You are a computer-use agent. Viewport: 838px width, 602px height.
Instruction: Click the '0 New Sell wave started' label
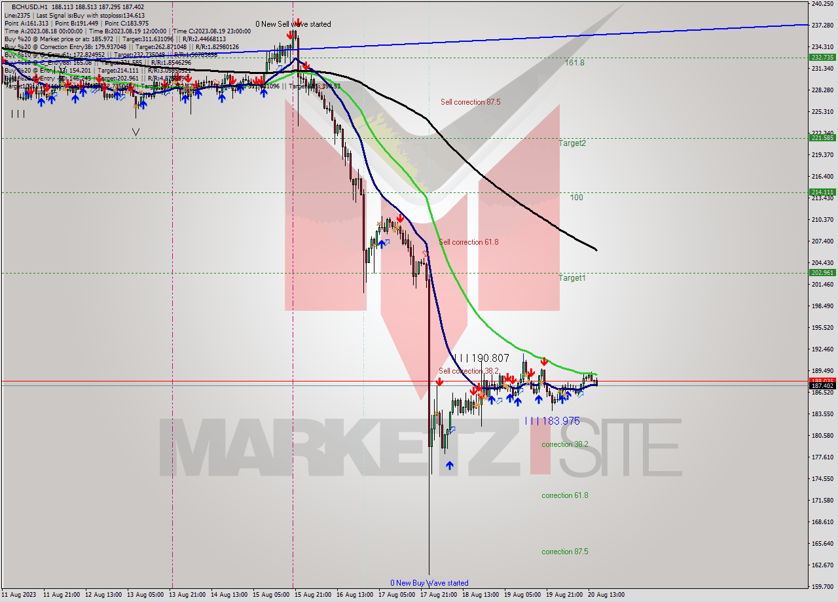tap(293, 24)
